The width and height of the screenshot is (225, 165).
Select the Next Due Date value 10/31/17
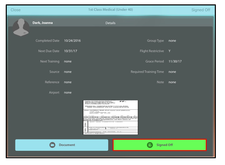pyautogui.click(x=71, y=51)
